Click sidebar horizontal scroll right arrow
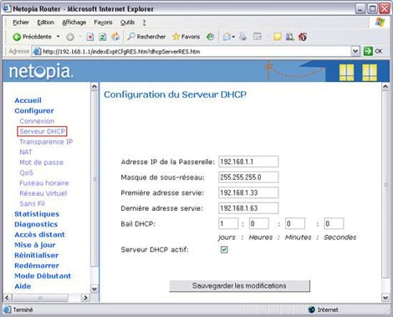Image resolution: width=393 pixels, height=317 pixels. tap(85, 298)
